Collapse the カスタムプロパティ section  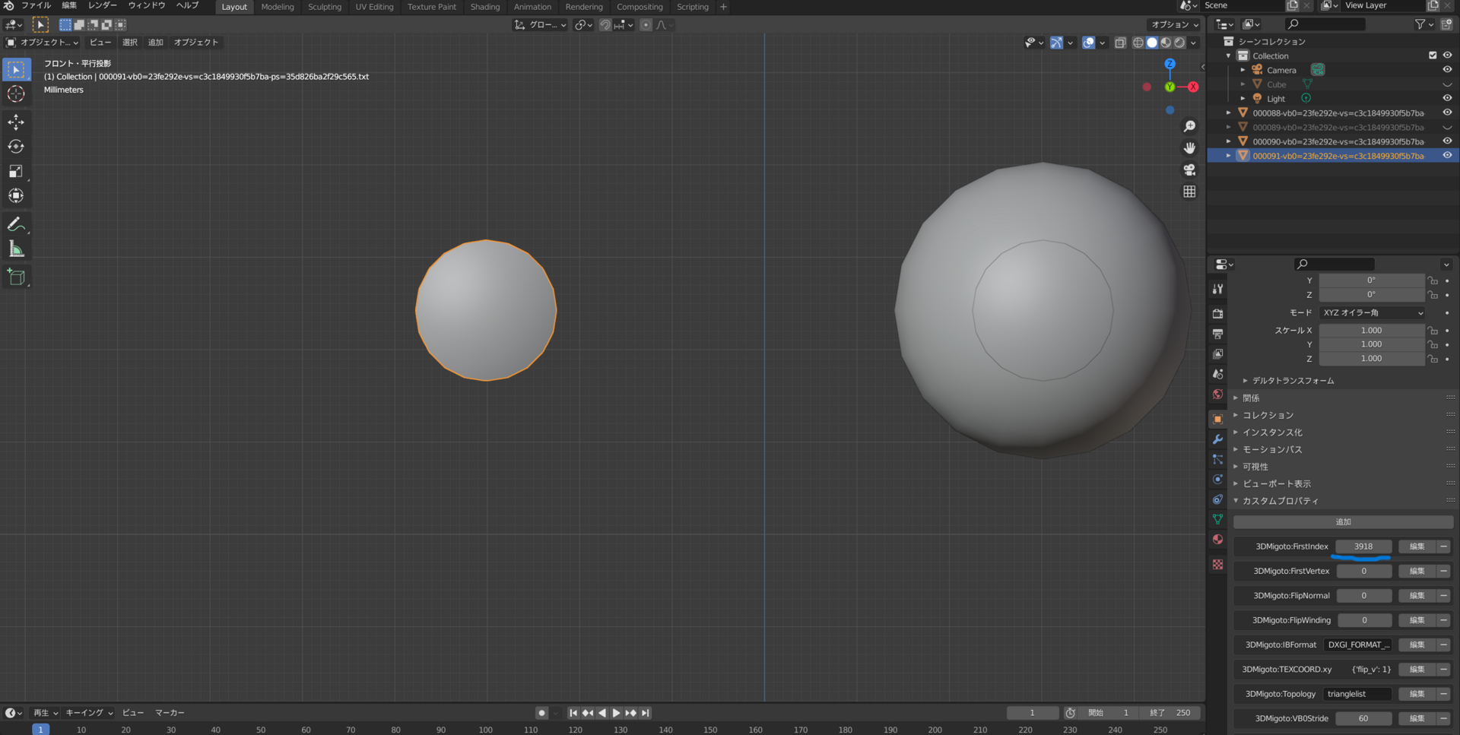click(x=1281, y=501)
